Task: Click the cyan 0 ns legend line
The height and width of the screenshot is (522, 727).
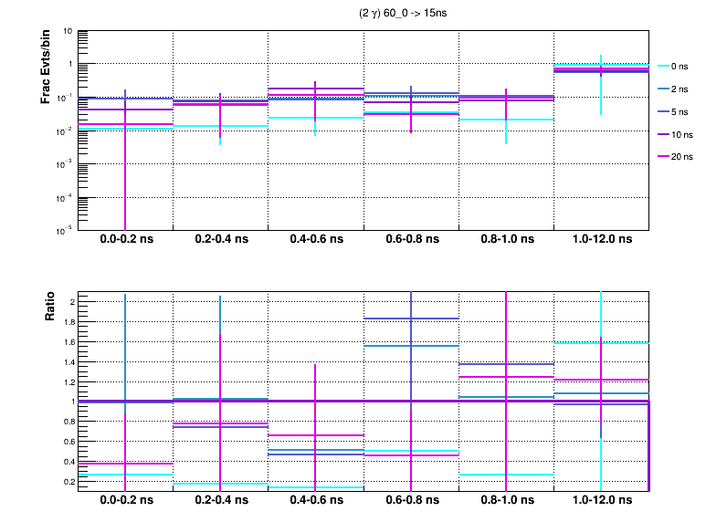Action: coord(662,67)
